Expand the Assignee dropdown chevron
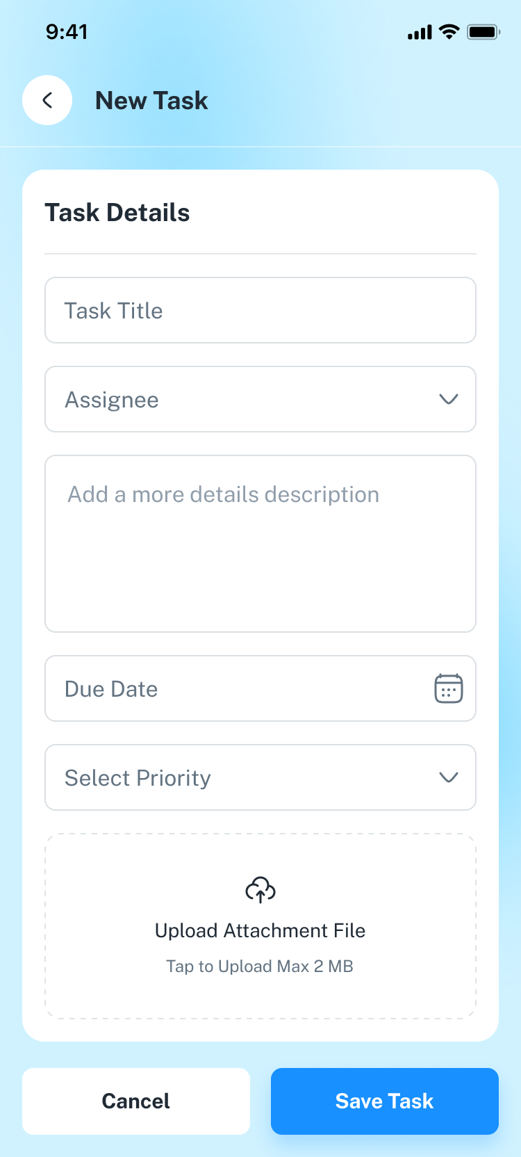Image resolution: width=521 pixels, height=1157 pixels. 449,399
